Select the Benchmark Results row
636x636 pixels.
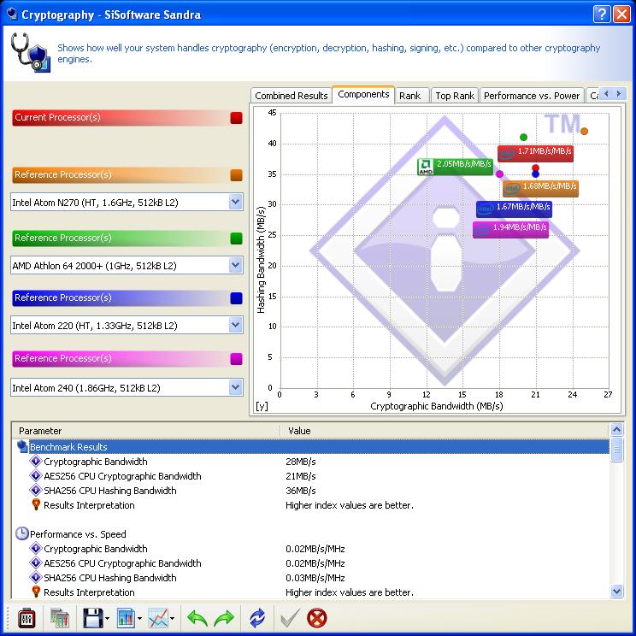click(311, 446)
